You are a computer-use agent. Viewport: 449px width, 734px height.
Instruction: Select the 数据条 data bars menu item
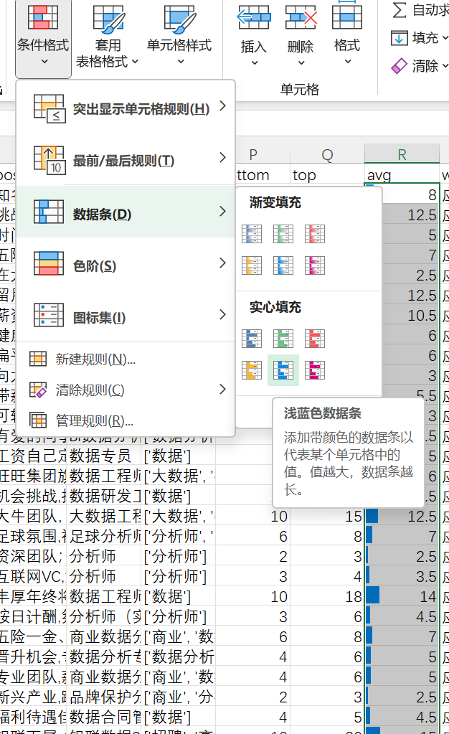126,212
